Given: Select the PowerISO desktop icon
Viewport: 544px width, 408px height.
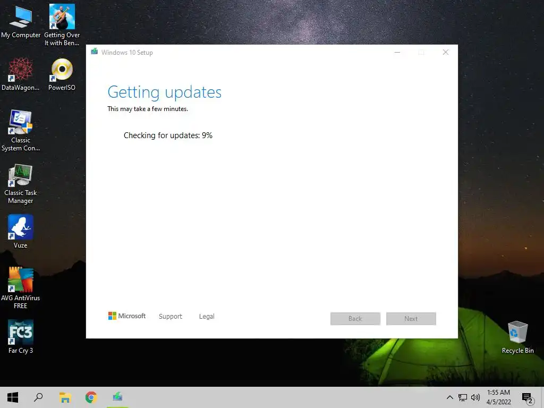Looking at the screenshot, I should click(62, 74).
